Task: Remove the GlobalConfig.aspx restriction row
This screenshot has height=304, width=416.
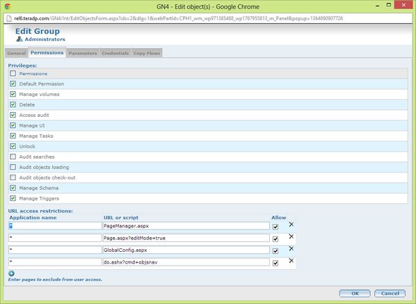Action: click(x=291, y=248)
